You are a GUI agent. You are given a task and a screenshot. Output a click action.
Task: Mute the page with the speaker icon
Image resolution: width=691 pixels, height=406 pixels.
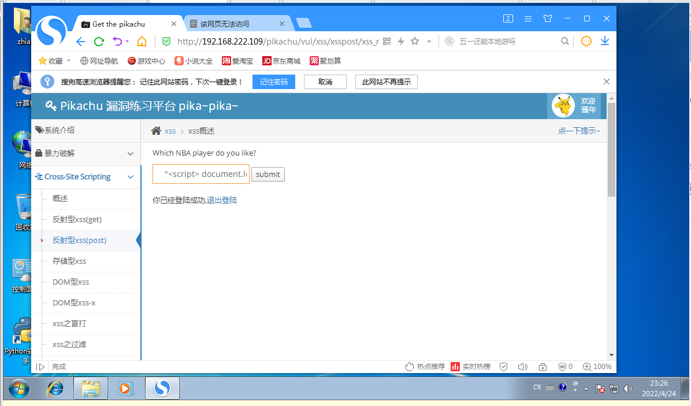(x=522, y=366)
